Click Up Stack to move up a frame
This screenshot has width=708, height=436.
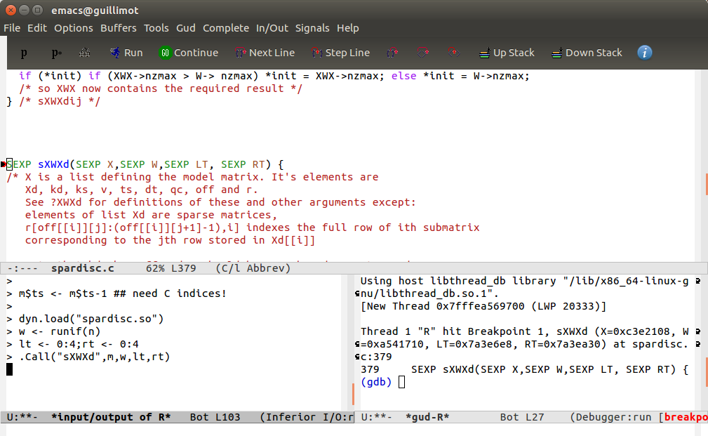506,53
